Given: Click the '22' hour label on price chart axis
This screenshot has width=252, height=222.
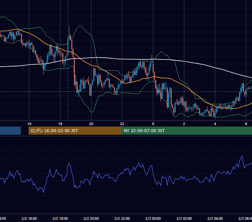Looking at the screenshot, I should tap(122, 124).
